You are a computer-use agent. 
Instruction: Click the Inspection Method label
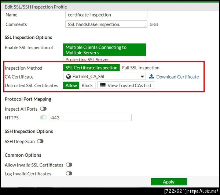pos(23,68)
